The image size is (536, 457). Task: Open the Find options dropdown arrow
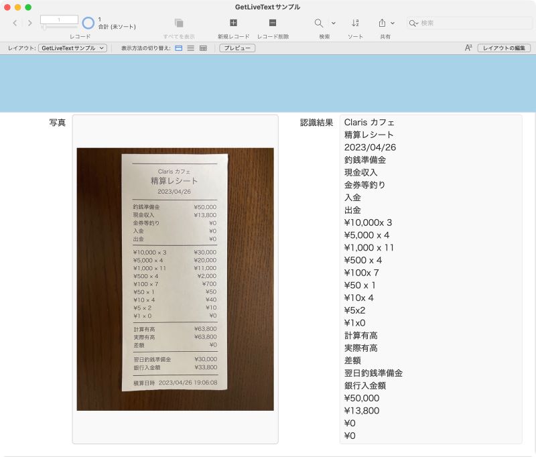(x=333, y=23)
